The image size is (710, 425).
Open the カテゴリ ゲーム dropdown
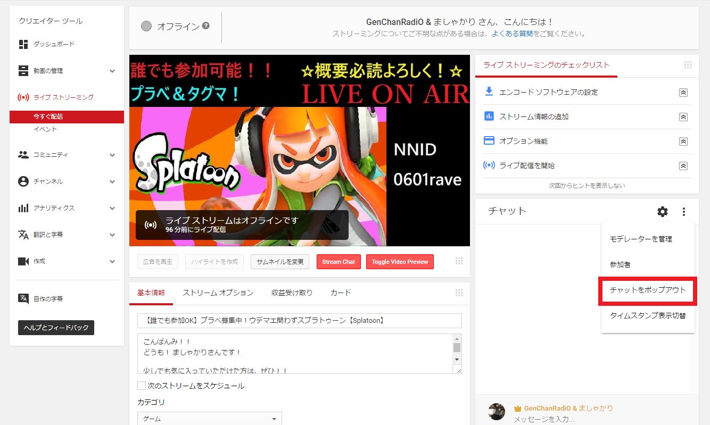[x=209, y=419]
